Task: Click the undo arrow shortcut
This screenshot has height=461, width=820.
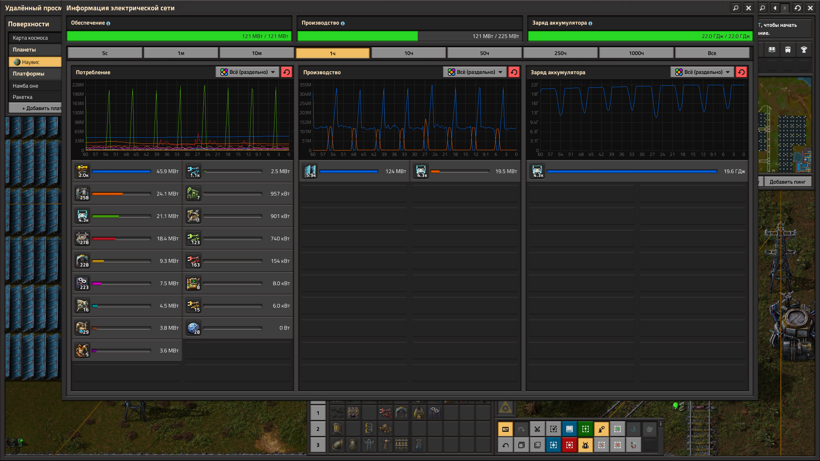Action: (505, 445)
